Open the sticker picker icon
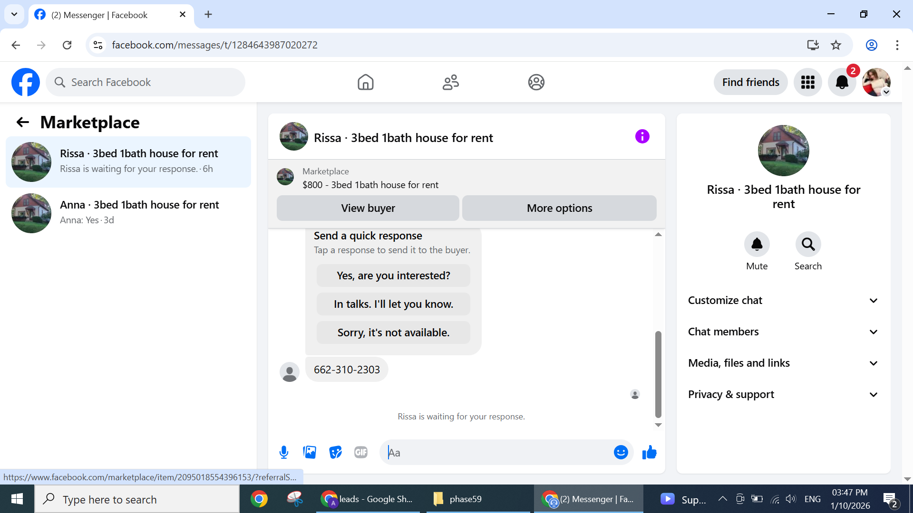Screen dimensions: 913x513 335,452
